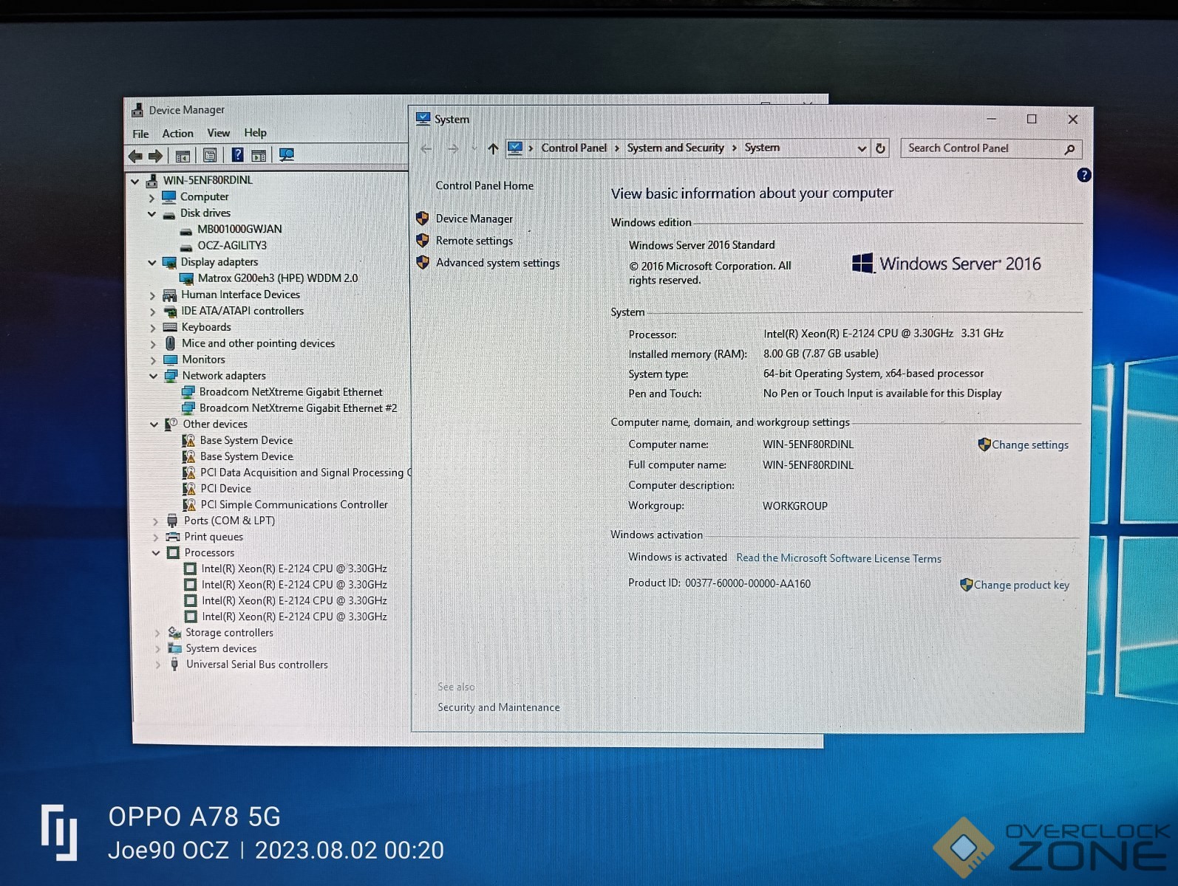Click icon of Broadcom NetXtreme Gigabit Ethernet #2

[x=188, y=408]
